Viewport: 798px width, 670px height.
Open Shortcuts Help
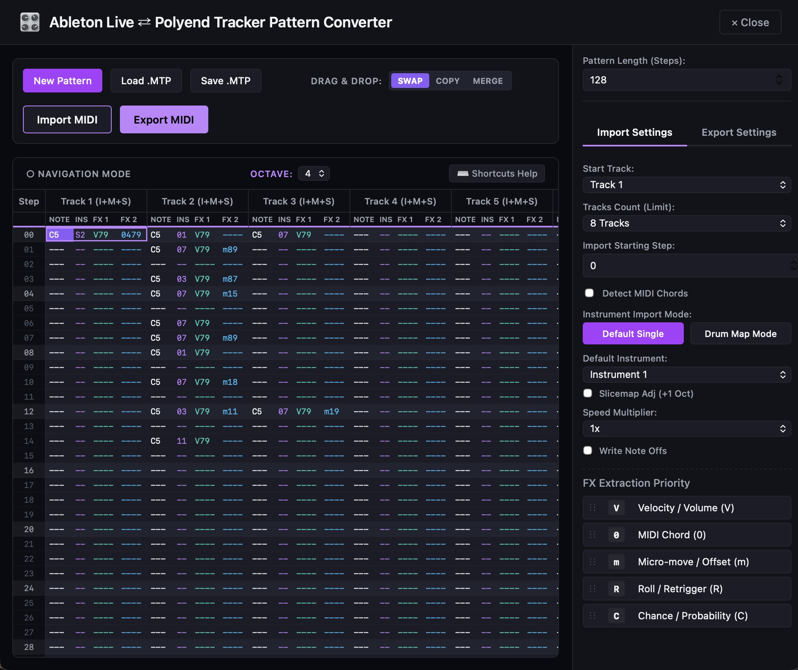click(x=497, y=173)
